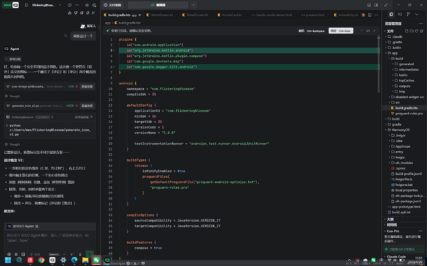This screenshot has width=427, height=266.
Task: Select the DetailScreen.kt editor tab
Action: click(x=196, y=15)
